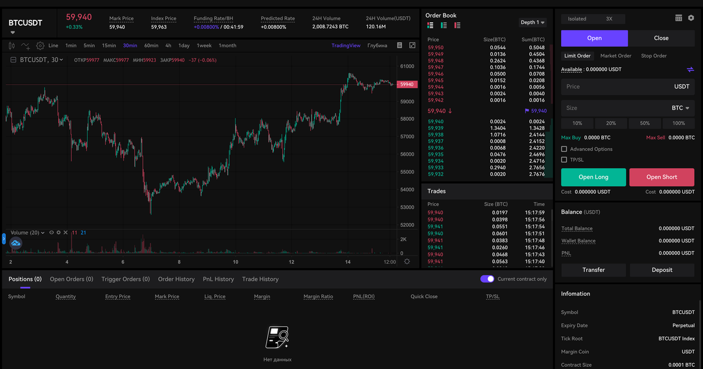Image resolution: width=703 pixels, height=369 pixels.
Task: Show only asks (red) order book view
Action: tap(457, 25)
